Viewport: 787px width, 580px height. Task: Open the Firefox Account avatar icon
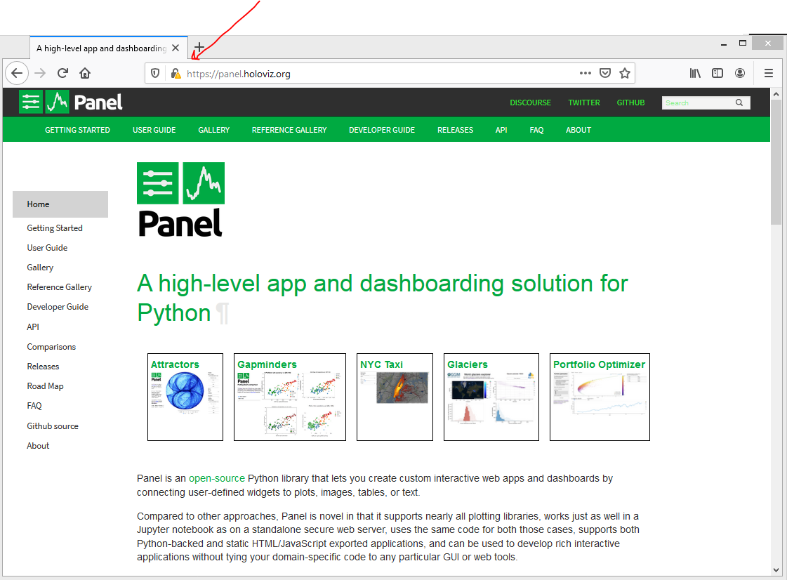740,73
